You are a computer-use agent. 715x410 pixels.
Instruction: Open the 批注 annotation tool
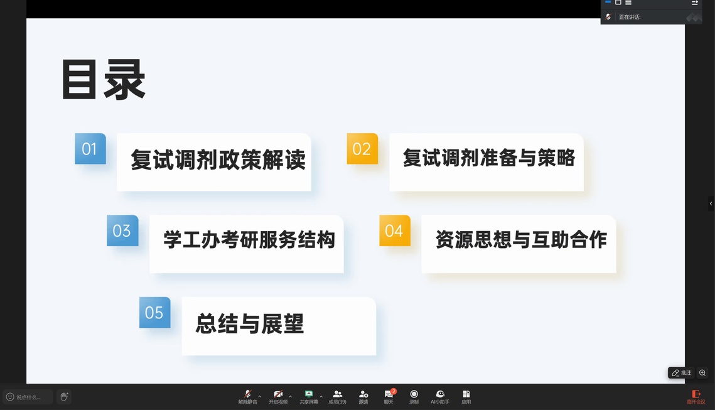tap(681, 372)
